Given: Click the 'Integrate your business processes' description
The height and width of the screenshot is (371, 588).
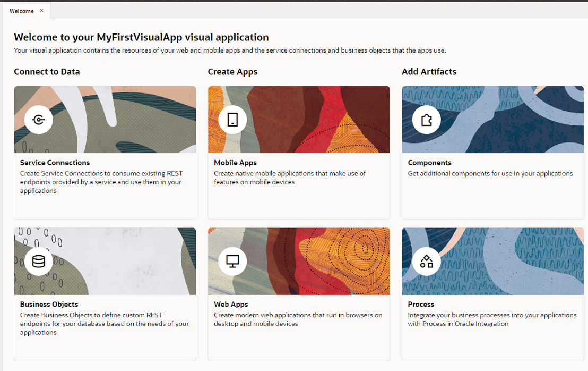Looking at the screenshot, I should [492, 319].
